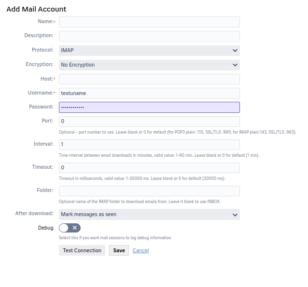Toggle the Debug switch on

click(x=70, y=228)
